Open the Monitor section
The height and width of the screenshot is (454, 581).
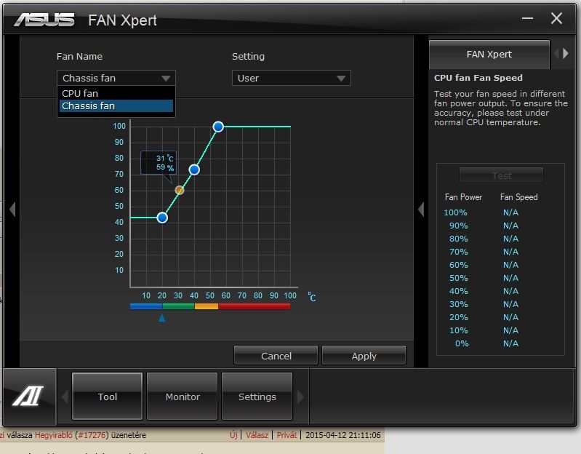click(x=183, y=397)
